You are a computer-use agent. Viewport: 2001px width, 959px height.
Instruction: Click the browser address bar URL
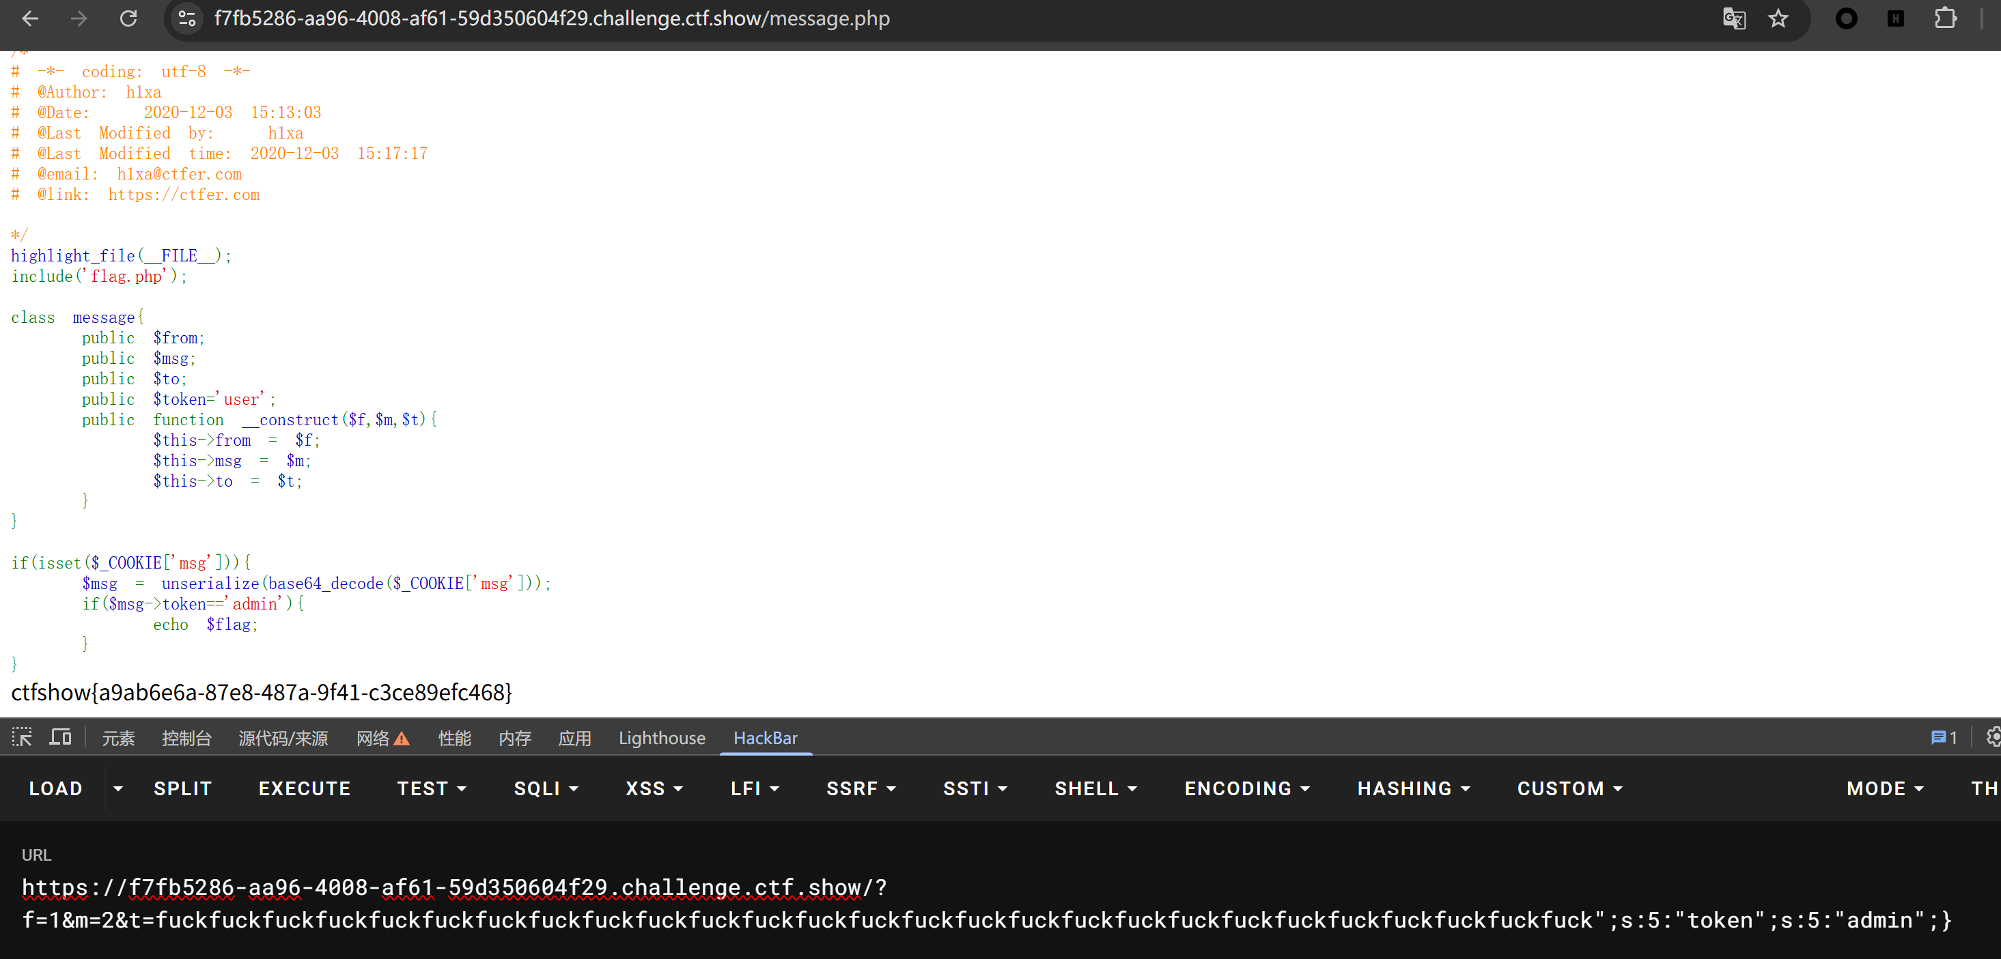(552, 18)
